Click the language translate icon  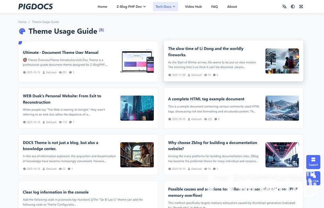click(284, 6)
